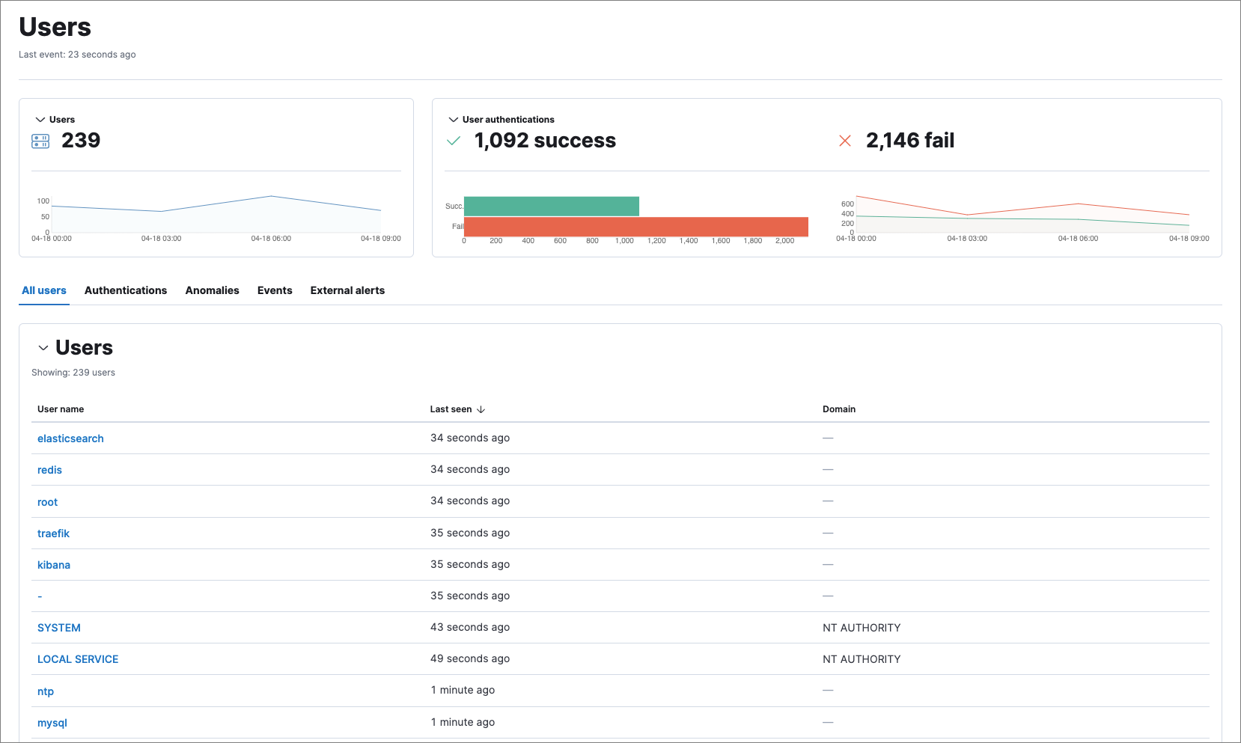Click the Last seen sort arrow
The width and height of the screenshot is (1241, 743).
pos(481,409)
